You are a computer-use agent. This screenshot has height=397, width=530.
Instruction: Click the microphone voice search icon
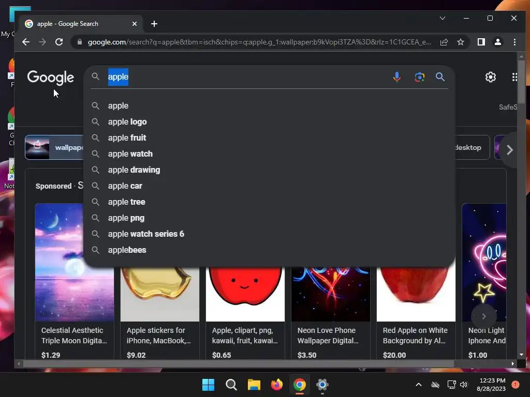397,77
